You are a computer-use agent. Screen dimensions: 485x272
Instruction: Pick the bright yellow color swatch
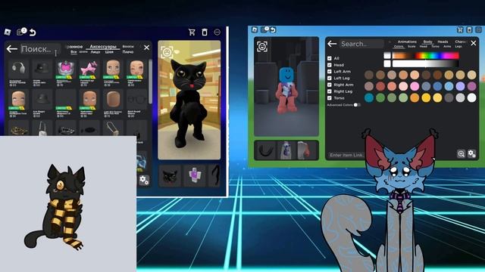click(x=426, y=97)
